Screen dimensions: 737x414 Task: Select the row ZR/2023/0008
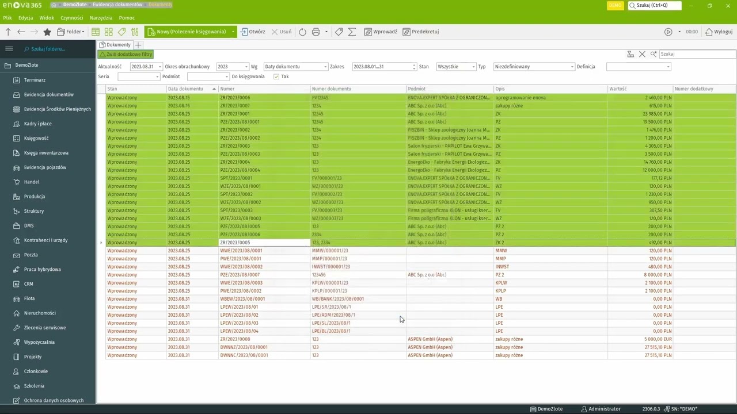pyautogui.click(x=420, y=339)
